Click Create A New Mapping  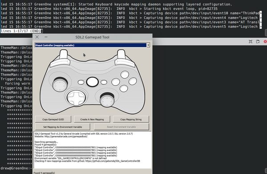coord(92,119)
